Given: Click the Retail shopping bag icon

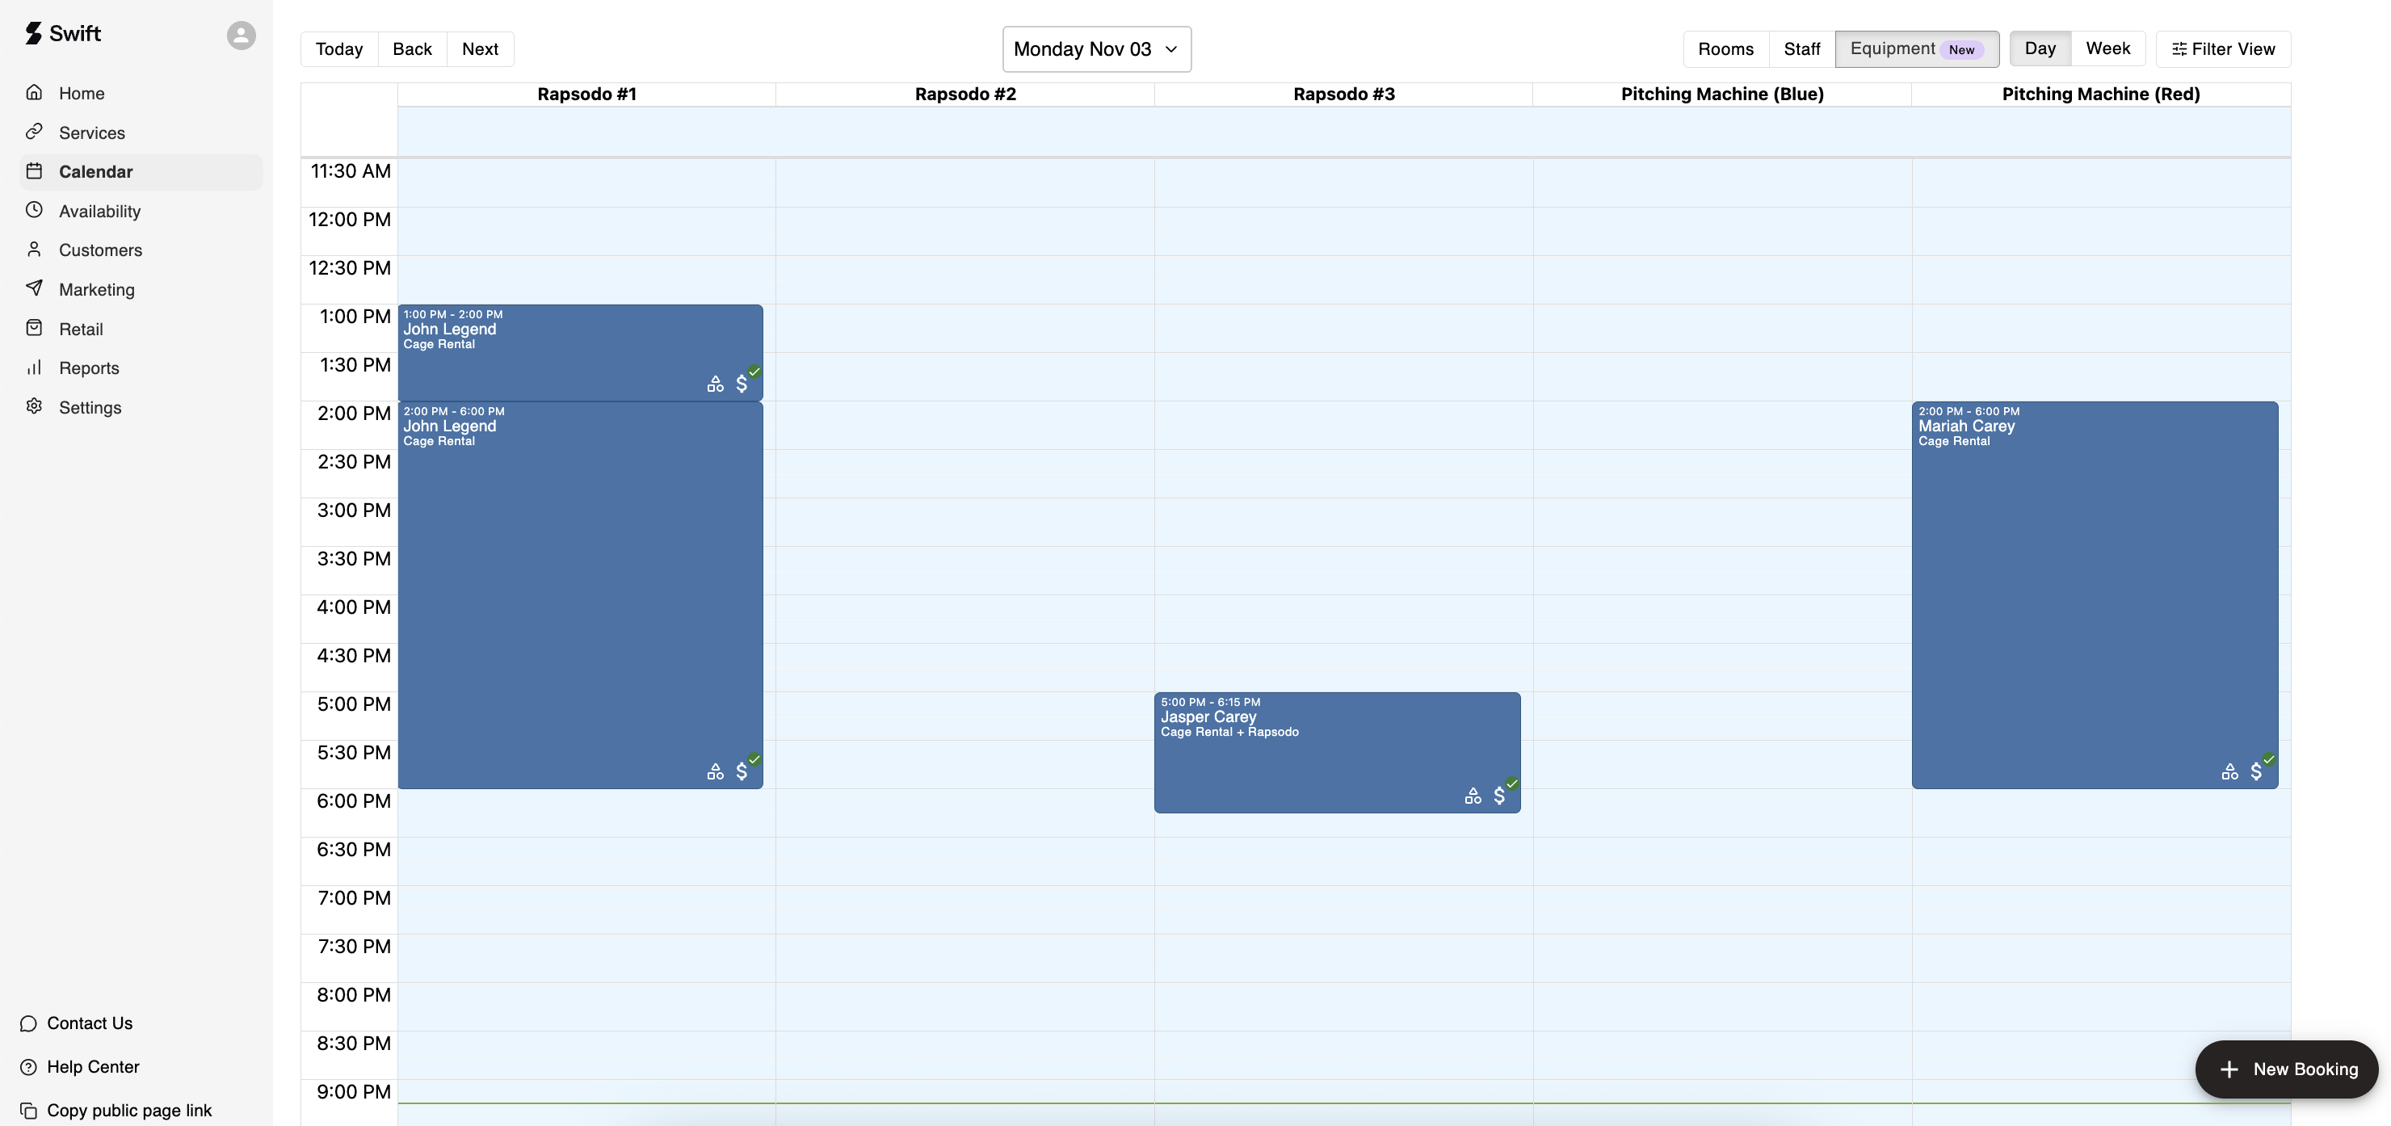Looking at the screenshot, I should point(35,329).
